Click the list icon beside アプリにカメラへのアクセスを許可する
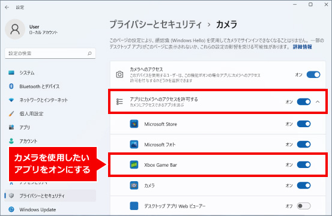This screenshot has width=332, height=216. (119, 101)
